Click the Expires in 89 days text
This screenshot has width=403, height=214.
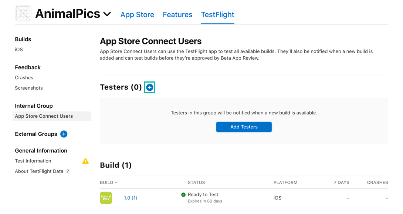coord(205,201)
